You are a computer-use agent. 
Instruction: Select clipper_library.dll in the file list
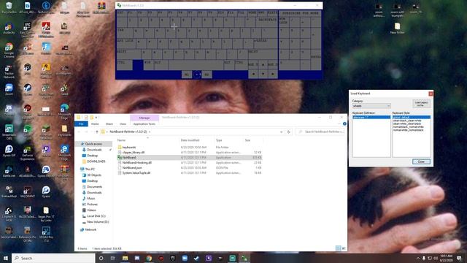pos(190,153)
